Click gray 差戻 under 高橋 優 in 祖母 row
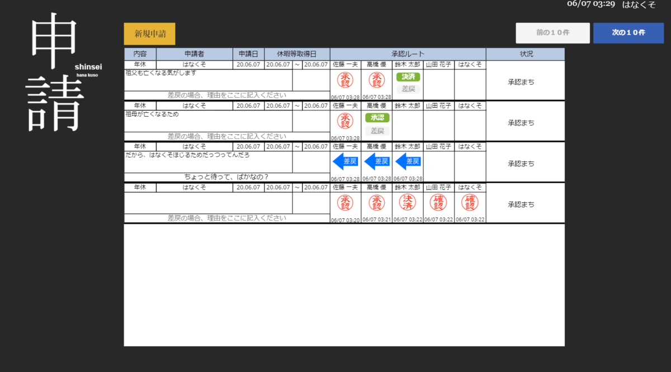The width and height of the screenshot is (671, 372). [377, 130]
